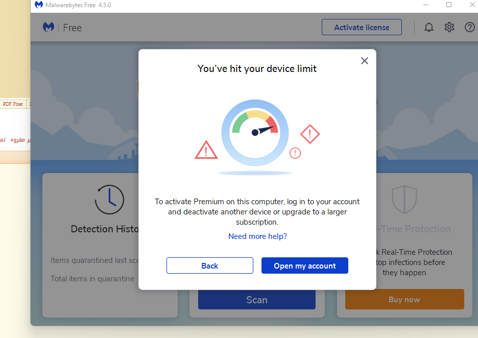The width and height of the screenshot is (478, 338).
Task: Open Detection History clock icon
Action: coord(109,200)
